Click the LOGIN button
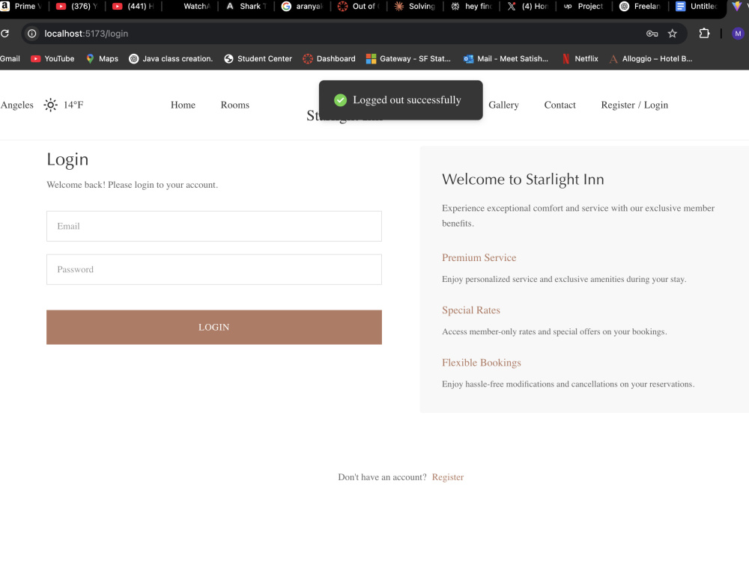Screen dimensions: 749x561 click(214, 328)
